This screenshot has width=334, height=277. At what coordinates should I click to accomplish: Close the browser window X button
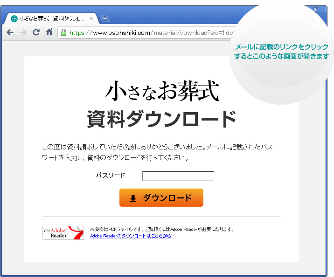(315, 9)
